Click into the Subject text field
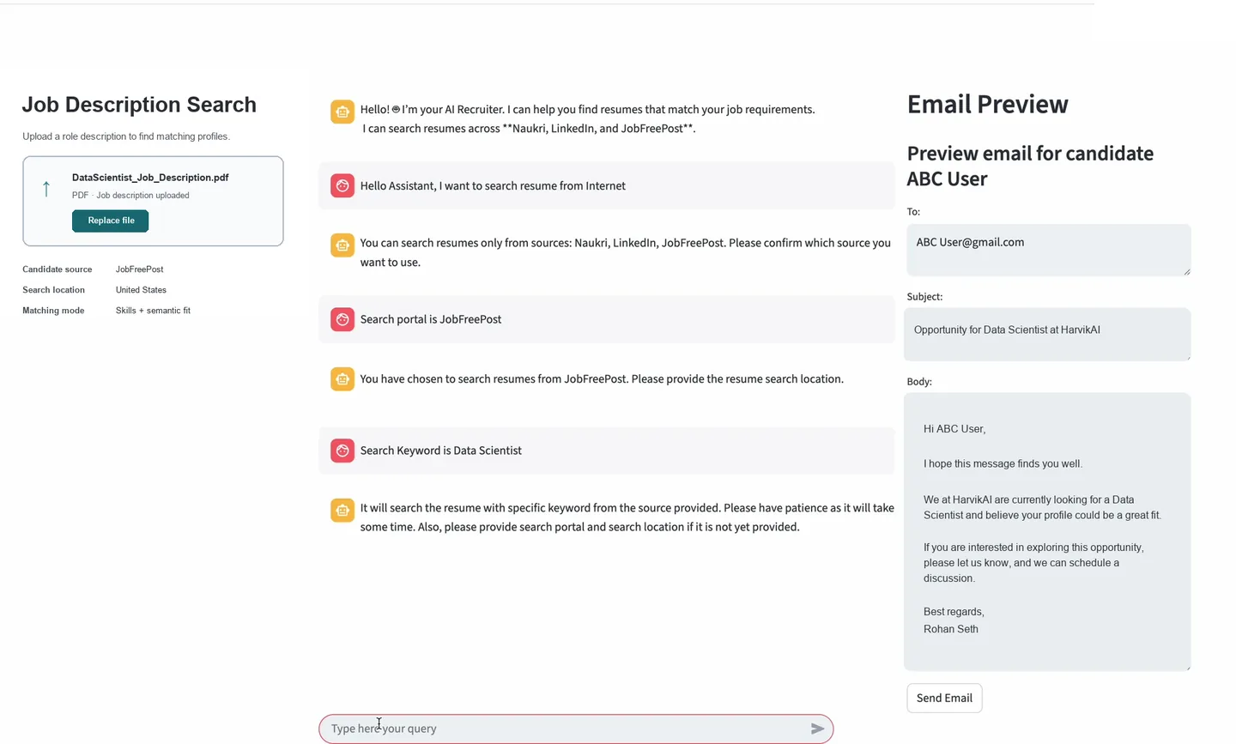 [1047, 334]
